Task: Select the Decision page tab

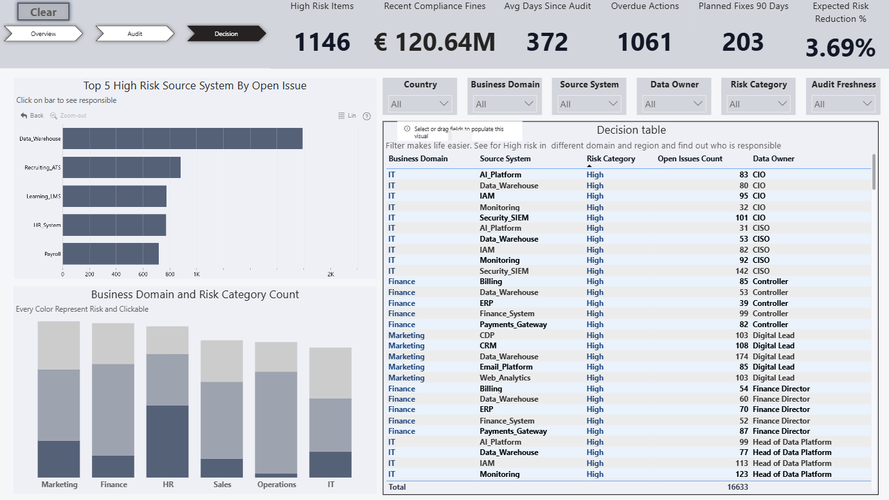Action: [226, 33]
